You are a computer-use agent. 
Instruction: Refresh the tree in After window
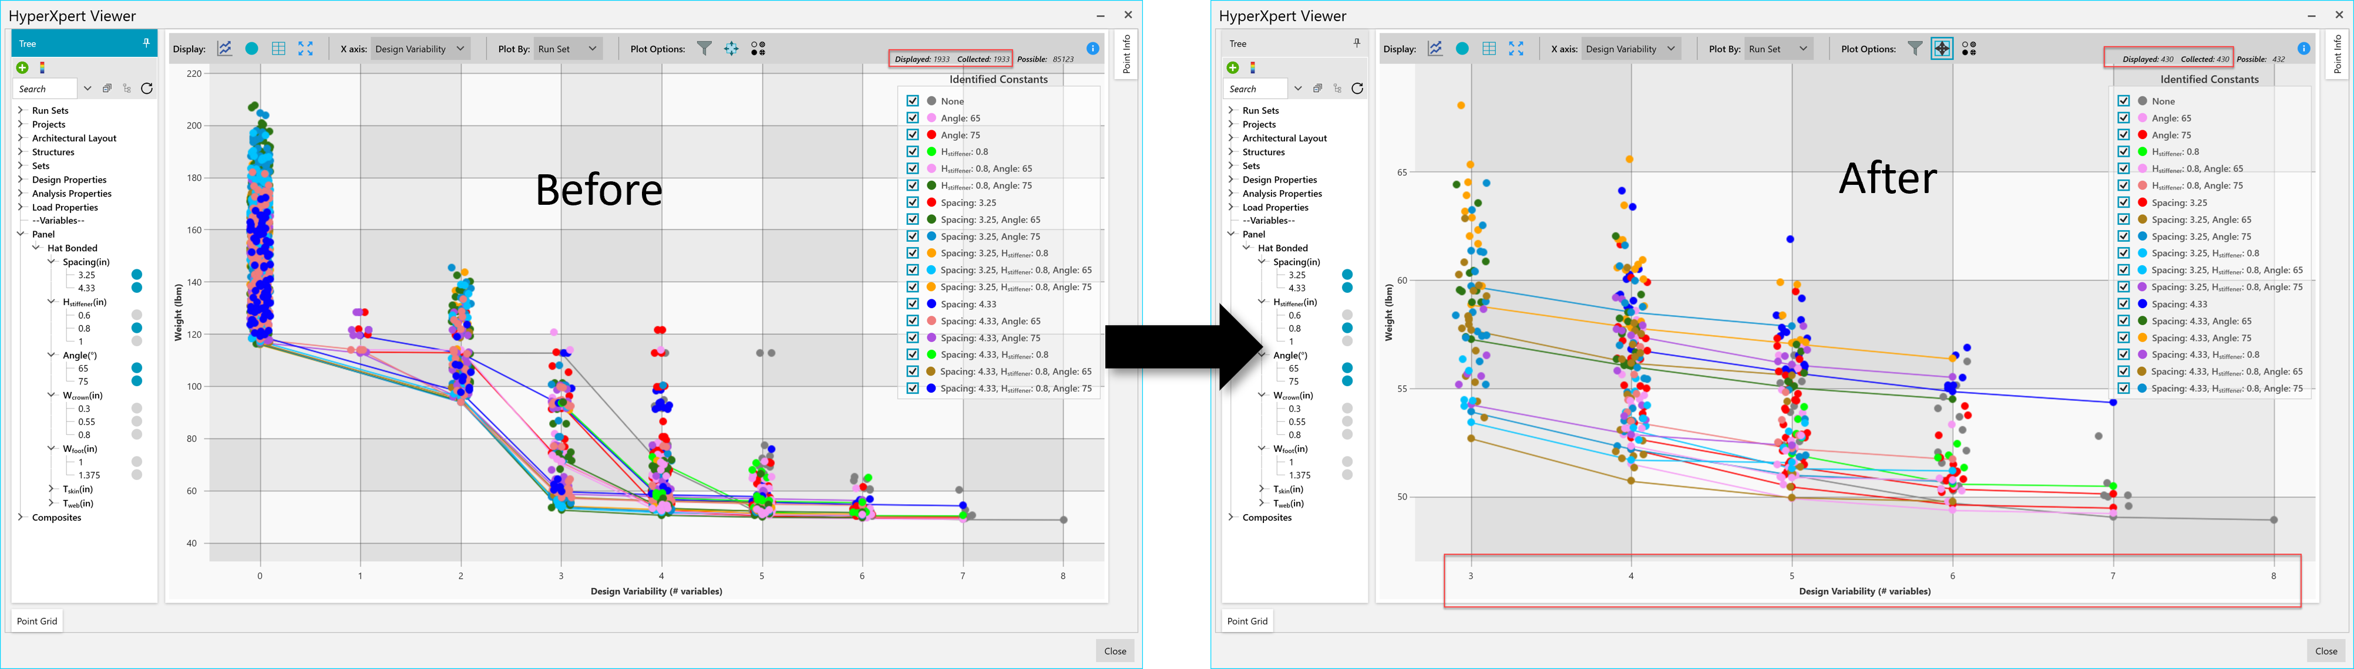[x=1358, y=89]
